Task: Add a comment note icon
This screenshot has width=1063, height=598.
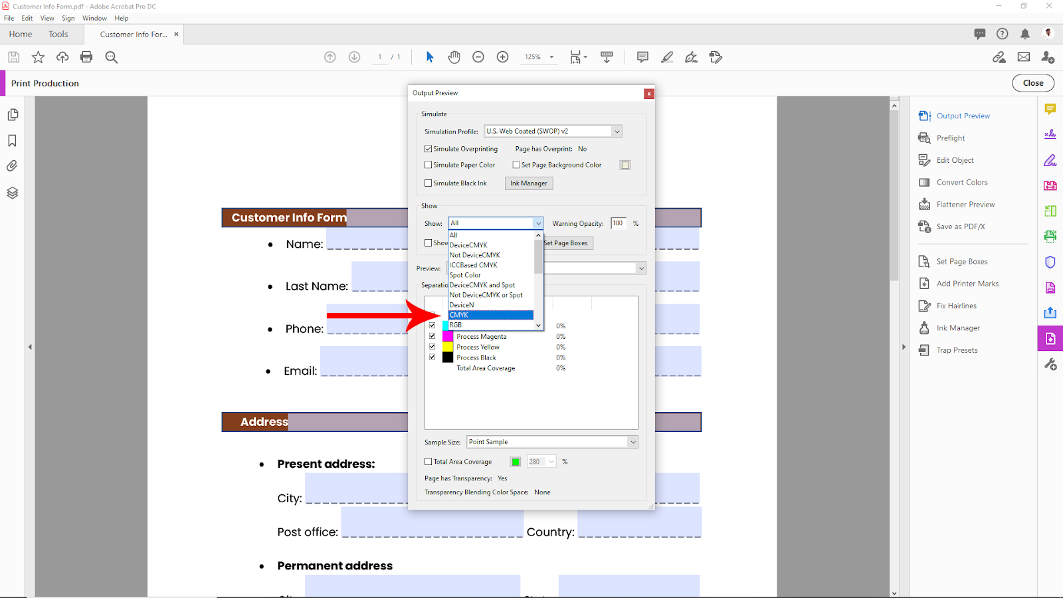Action: click(x=642, y=57)
